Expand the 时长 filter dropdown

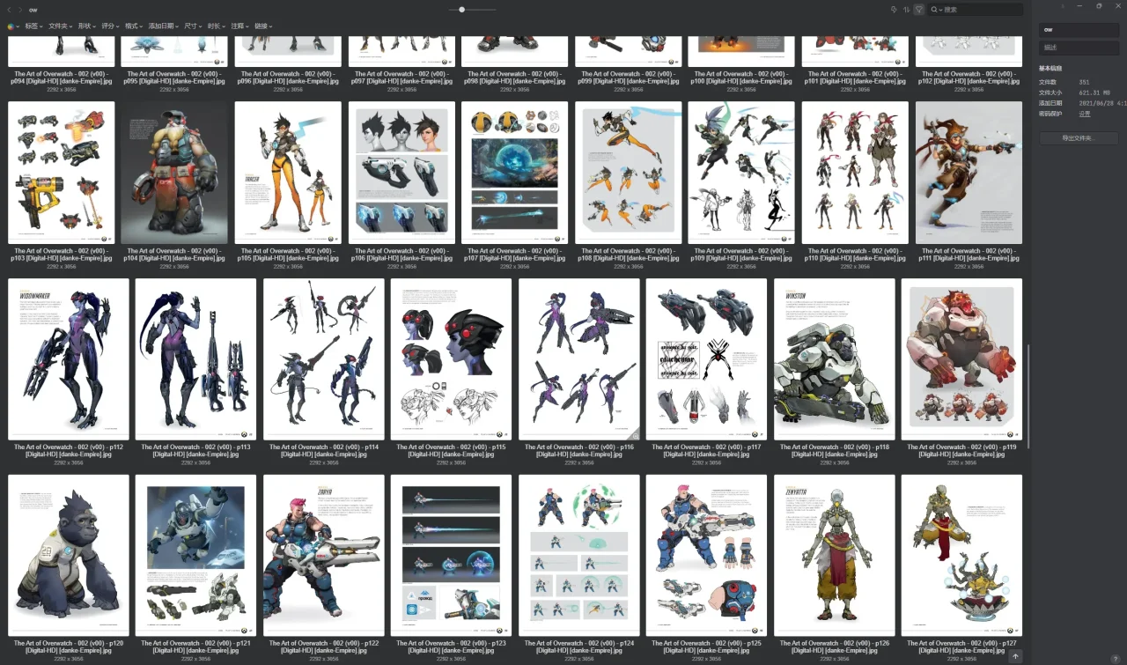point(217,26)
